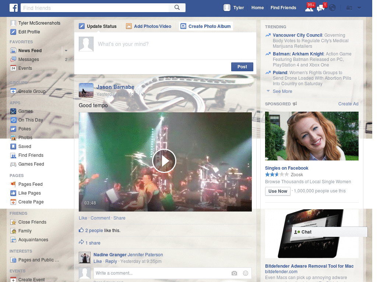The image size is (377, 282).
Task: Open account menu dropdown arrow
Action: (359, 8)
